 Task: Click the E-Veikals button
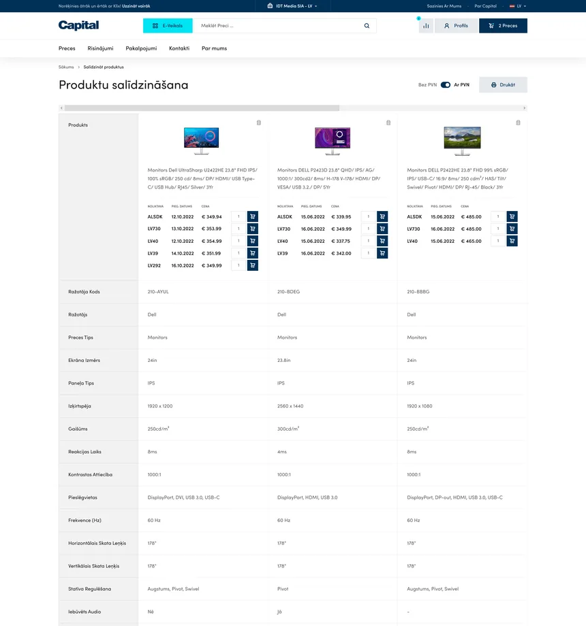point(168,26)
